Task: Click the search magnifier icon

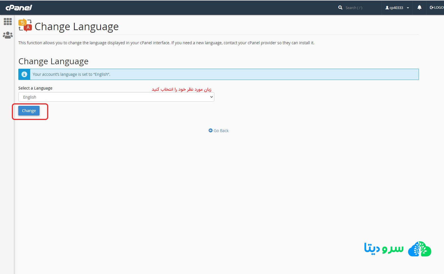Action: [340, 8]
